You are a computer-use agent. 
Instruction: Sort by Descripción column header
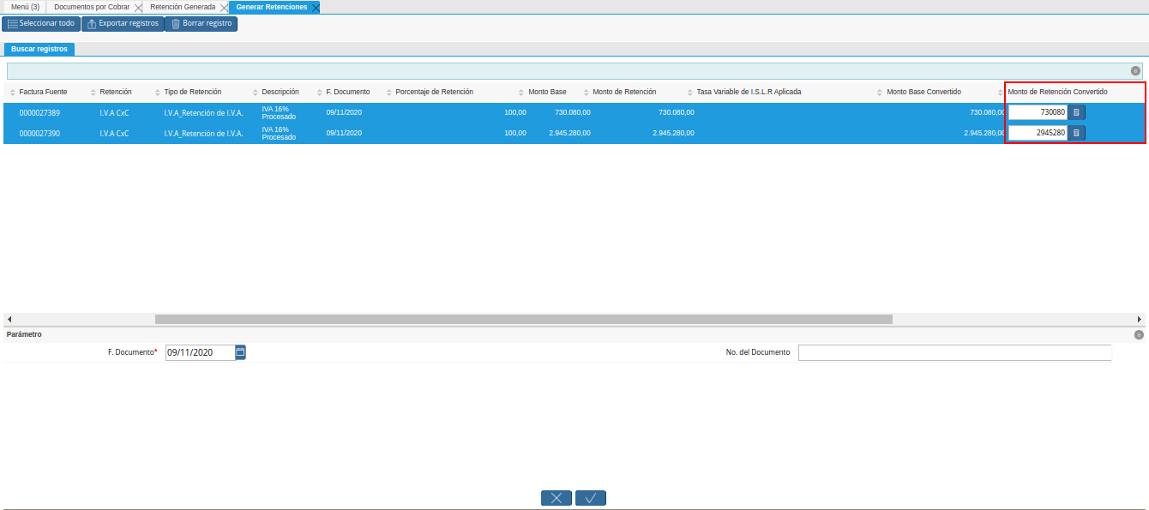pyautogui.click(x=280, y=92)
